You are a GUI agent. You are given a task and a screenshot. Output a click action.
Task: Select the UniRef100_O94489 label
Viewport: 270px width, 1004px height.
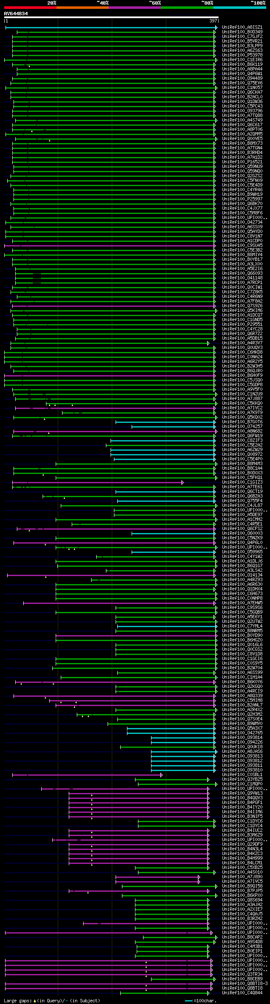pyautogui.click(x=242, y=78)
